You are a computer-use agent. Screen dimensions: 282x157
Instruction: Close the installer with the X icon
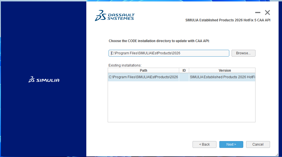point(267,13)
